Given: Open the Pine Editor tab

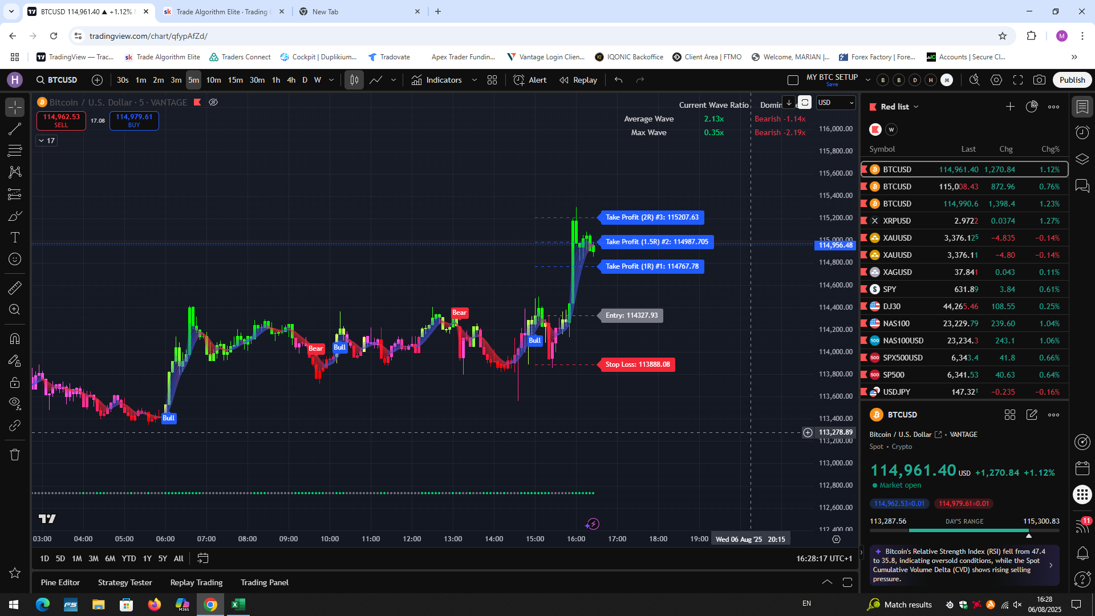Looking at the screenshot, I should (60, 582).
